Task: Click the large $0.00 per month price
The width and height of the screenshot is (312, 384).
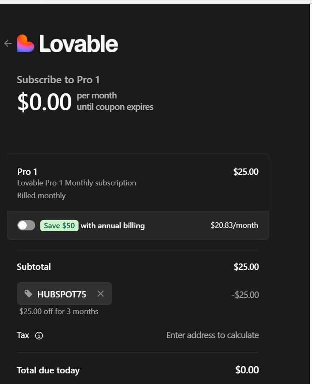Action: [44, 102]
